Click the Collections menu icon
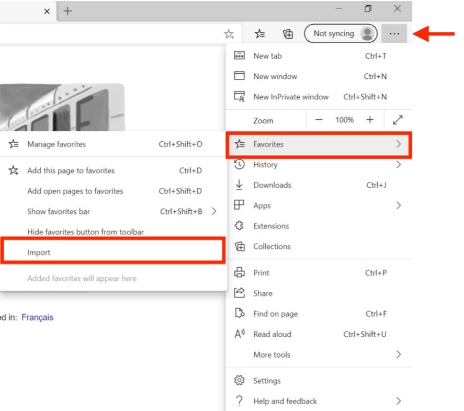The image size is (464, 411). 240,246
